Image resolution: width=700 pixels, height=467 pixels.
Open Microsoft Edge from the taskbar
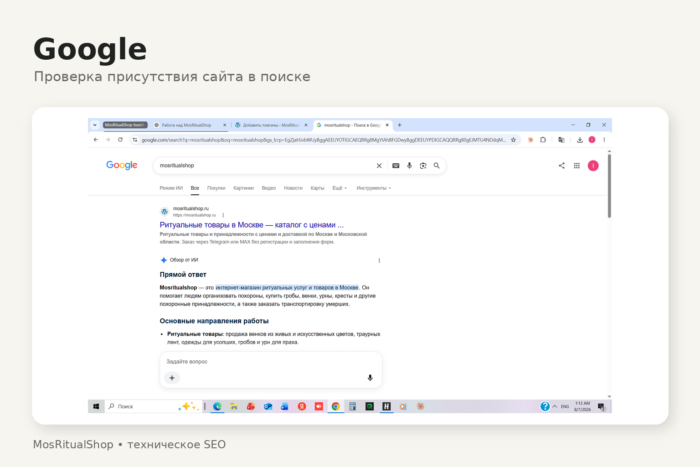click(x=217, y=406)
